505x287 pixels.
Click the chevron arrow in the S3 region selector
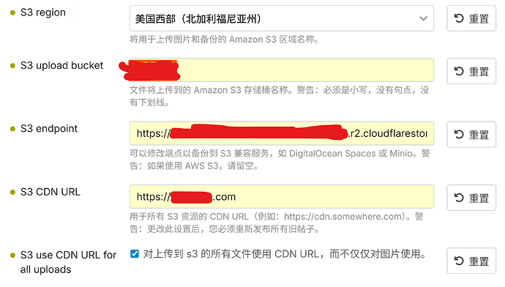[423, 18]
